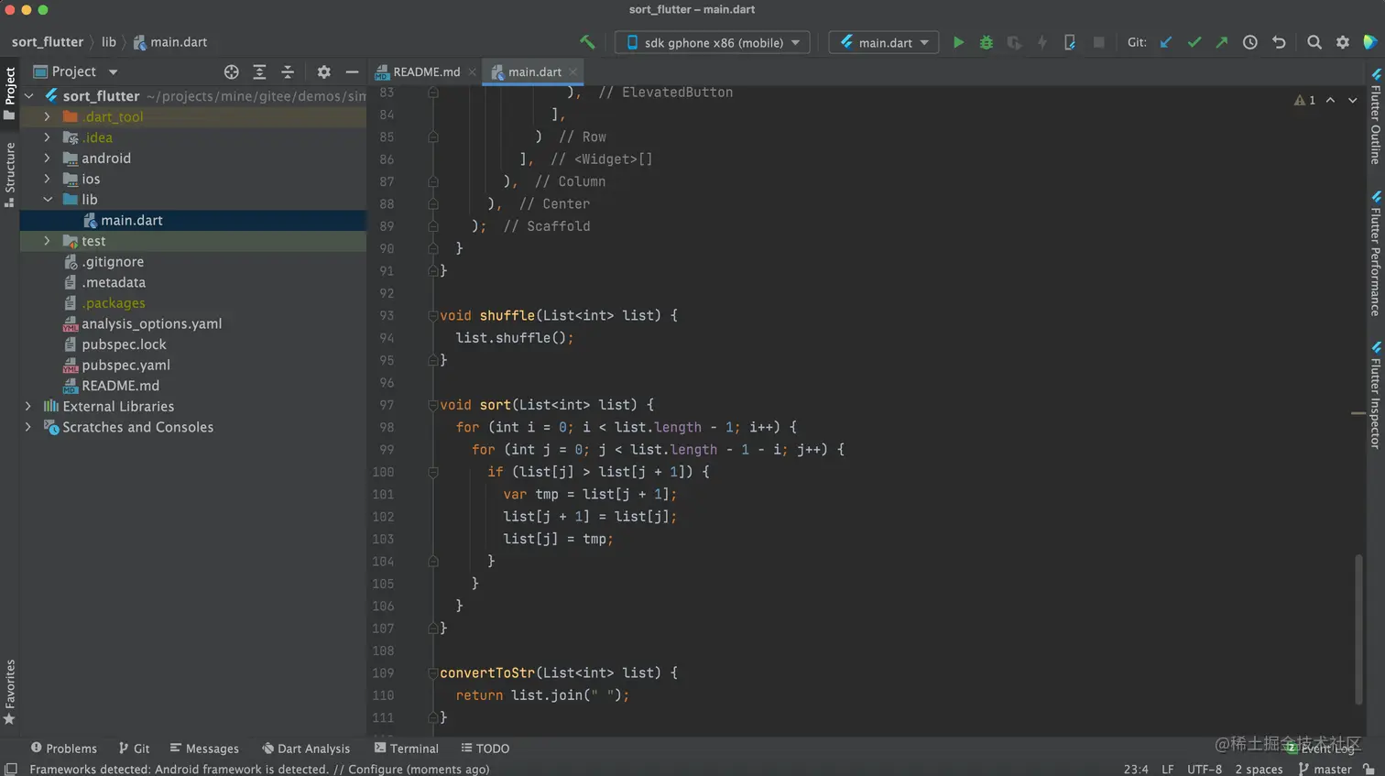Screen dimensions: 1385x776
Task: Open IDE settings gear in top toolbar
Action: click(x=1343, y=42)
